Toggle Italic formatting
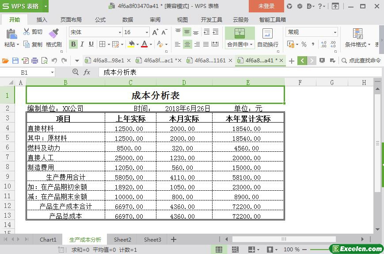 tap(82, 44)
